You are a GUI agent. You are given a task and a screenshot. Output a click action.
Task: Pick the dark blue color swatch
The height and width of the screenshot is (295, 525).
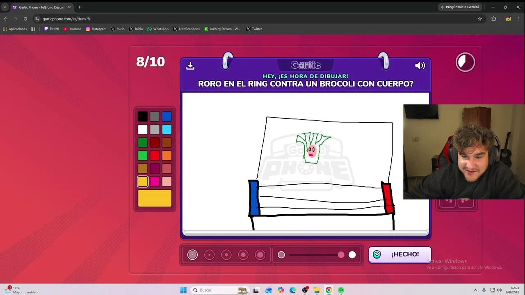pyautogui.click(x=167, y=117)
